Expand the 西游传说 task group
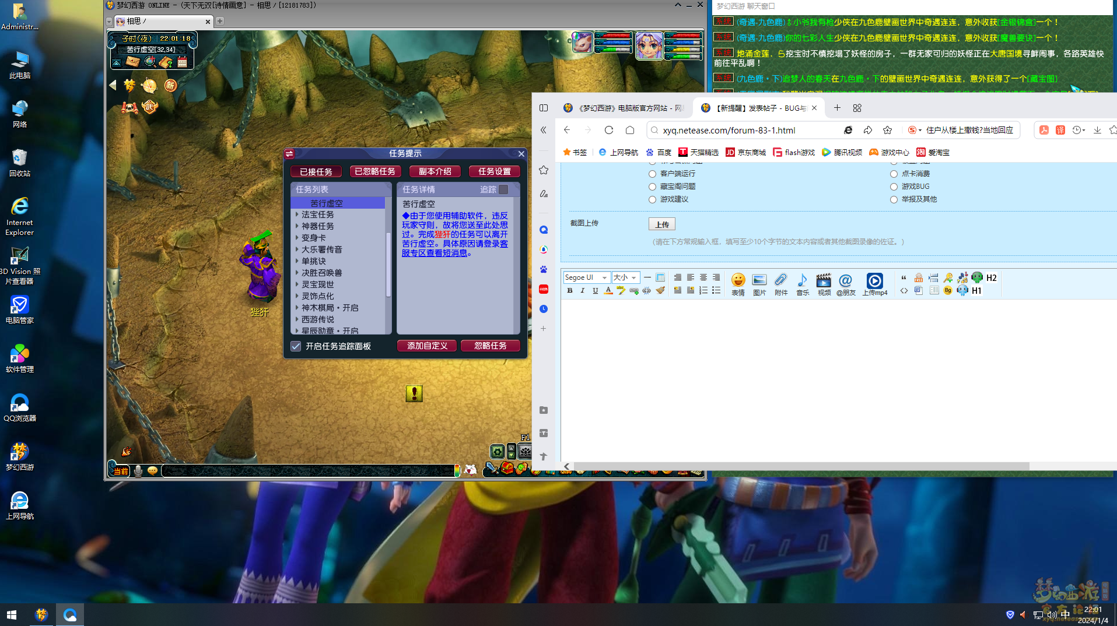 297,319
